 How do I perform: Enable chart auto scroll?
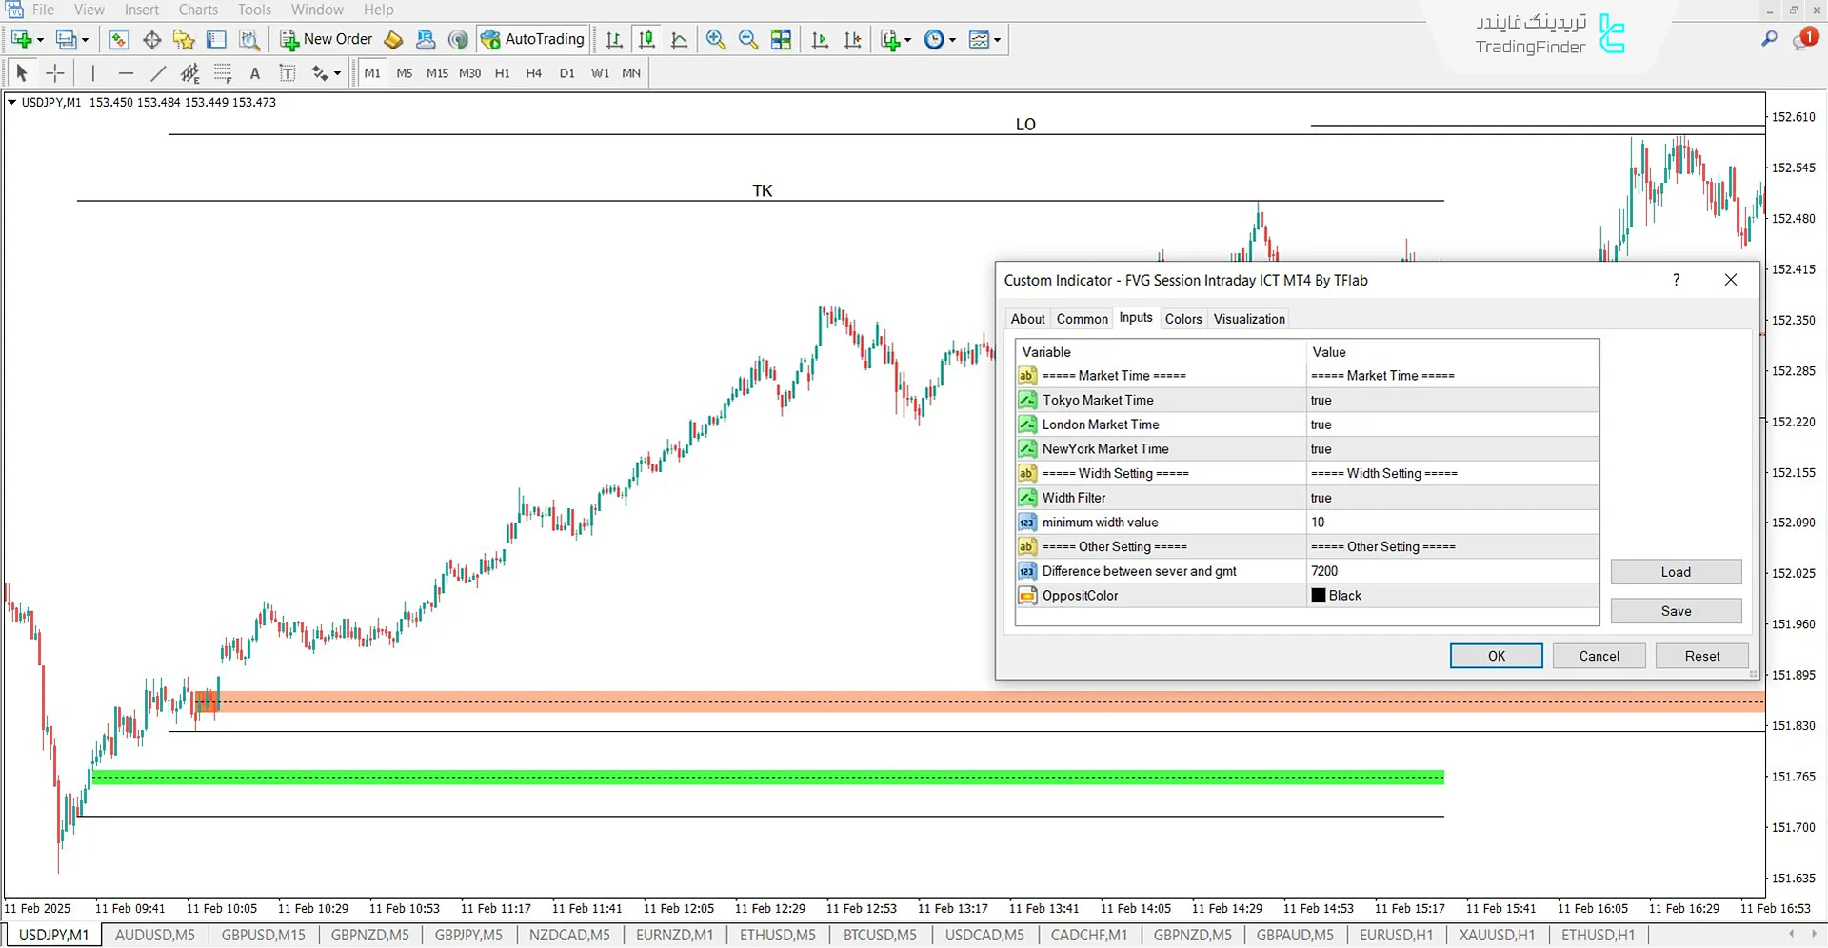tap(820, 39)
